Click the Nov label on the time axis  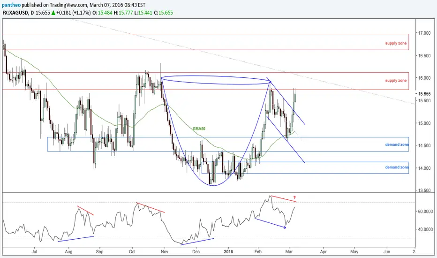(165, 251)
